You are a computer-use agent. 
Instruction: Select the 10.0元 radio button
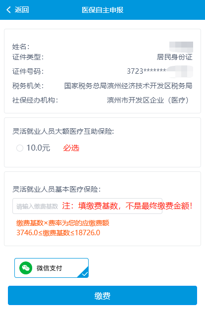[20, 148]
